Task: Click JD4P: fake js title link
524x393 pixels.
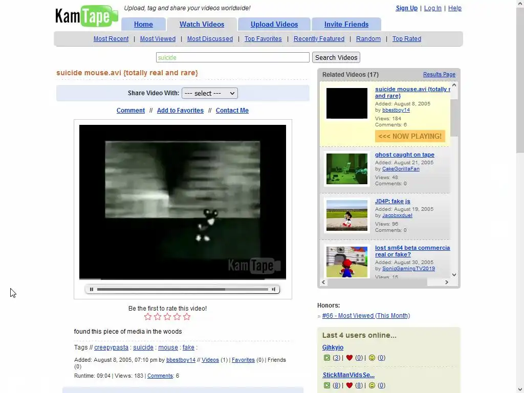Action: (392, 201)
